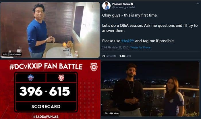
Task: Open the @poonam_yadav24 handle link
Action: click(x=123, y=7)
